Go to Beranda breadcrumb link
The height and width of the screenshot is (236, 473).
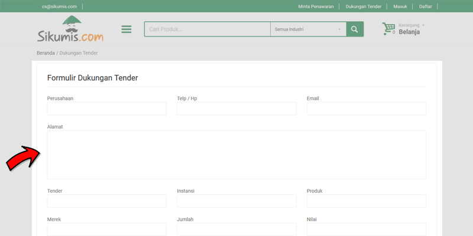coord(46,53)
